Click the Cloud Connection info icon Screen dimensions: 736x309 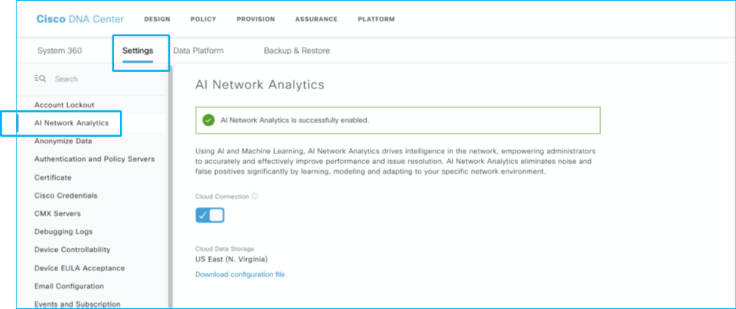(x=254, y=196)
